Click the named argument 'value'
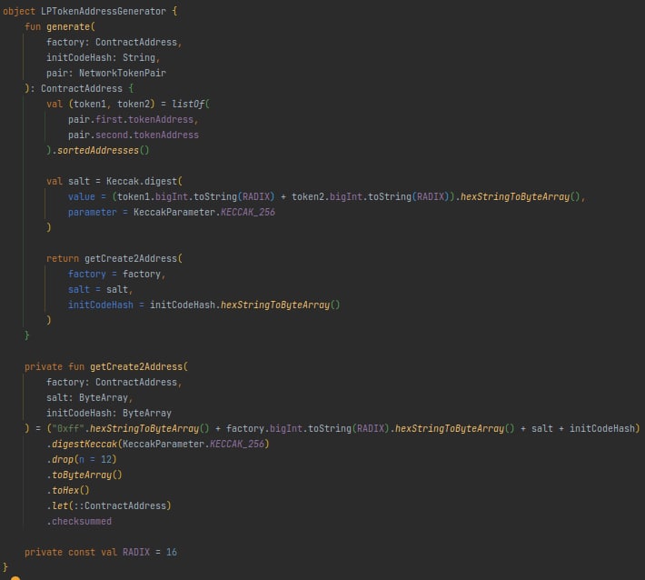 (82, 196)
